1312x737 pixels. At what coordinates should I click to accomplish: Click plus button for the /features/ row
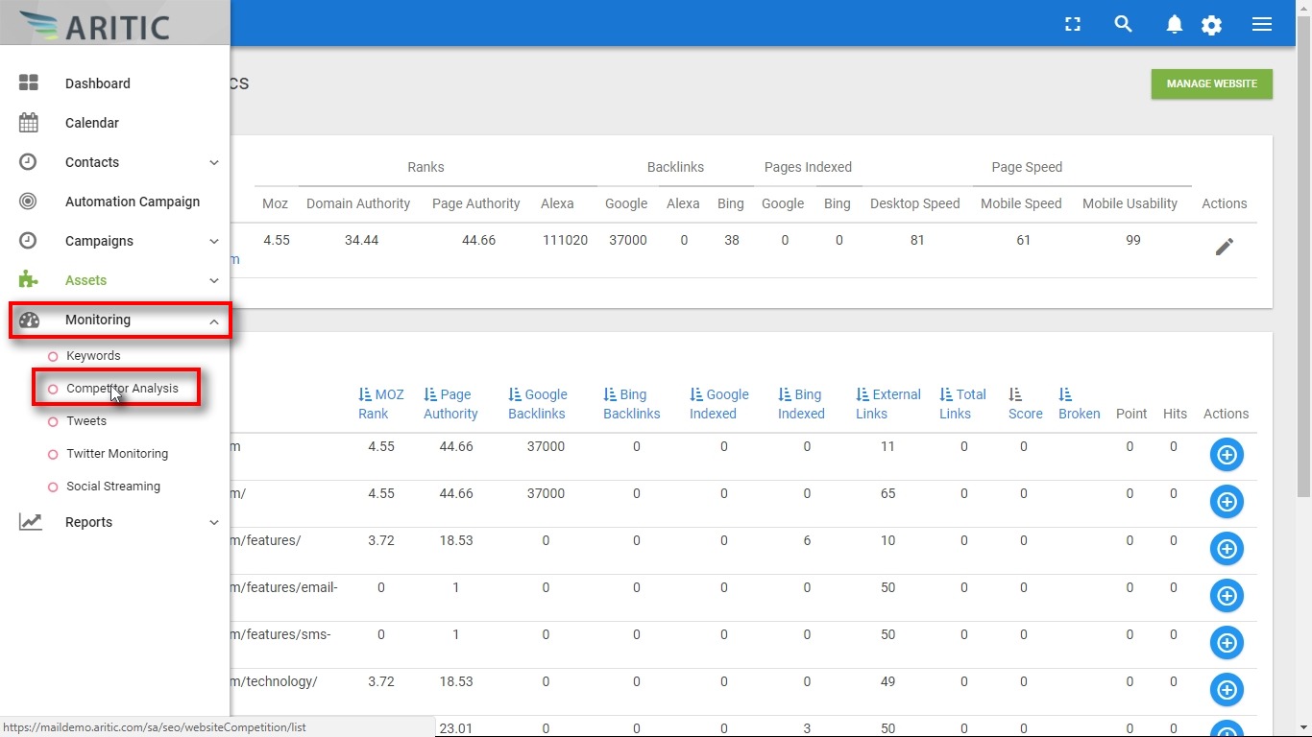[x=1227, y=548]
